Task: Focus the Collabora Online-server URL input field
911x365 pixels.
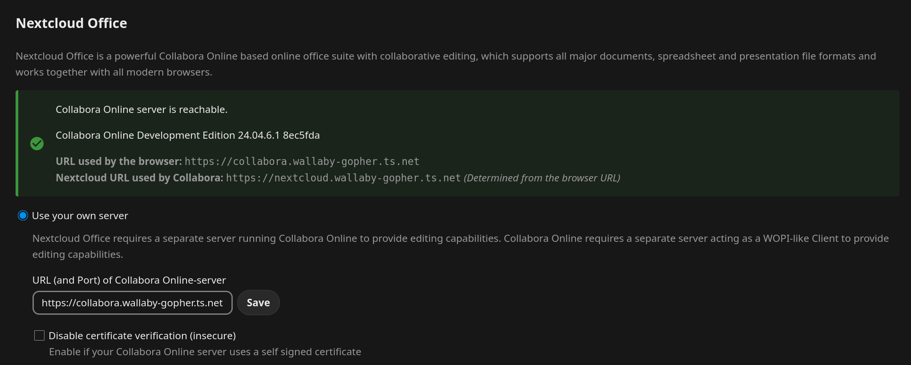Action: coord(132,303)
